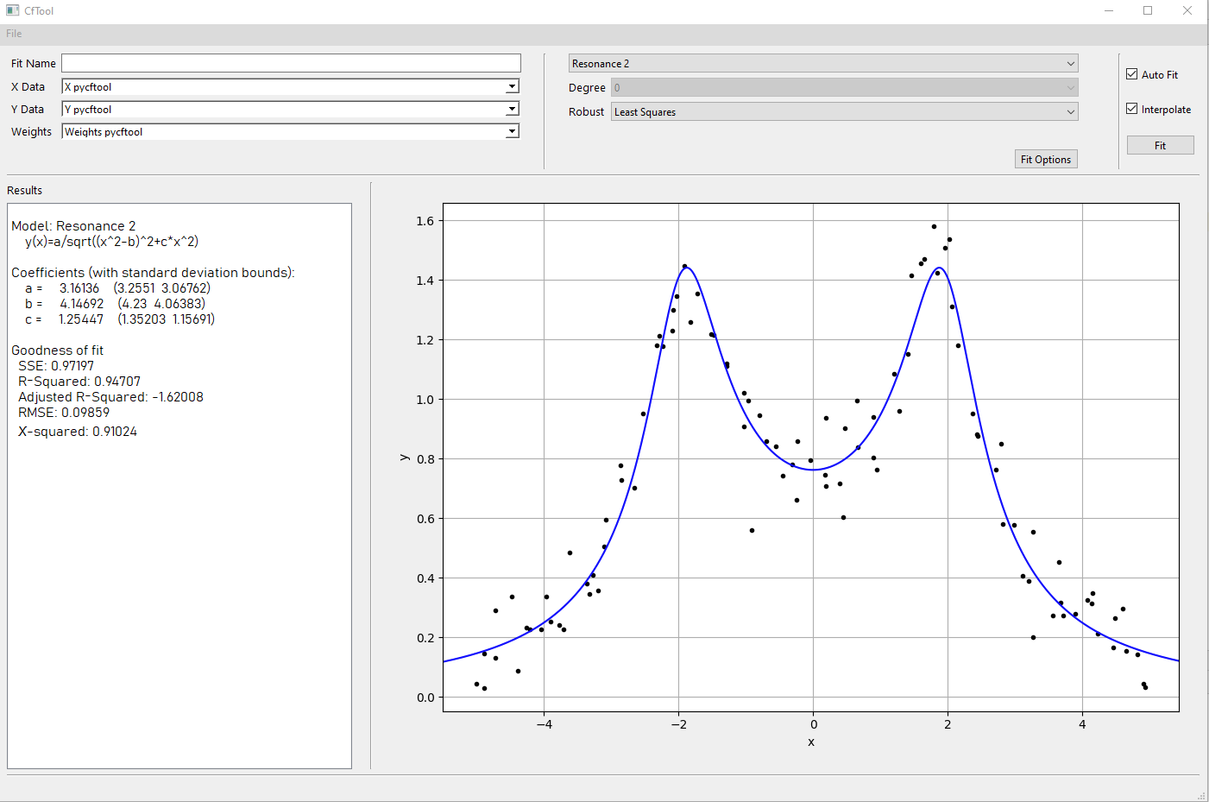The image size is (1209, 802).
Task: Click the CfTool icon in the title bar
Action: pyautogui.click(x=12, y=10)
